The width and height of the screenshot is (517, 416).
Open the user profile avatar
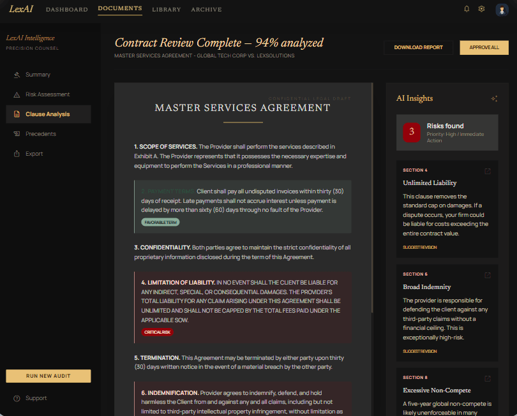click(x=502, y=9)
